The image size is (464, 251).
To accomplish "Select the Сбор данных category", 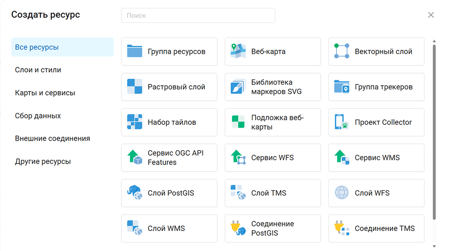I will (38, 116).
